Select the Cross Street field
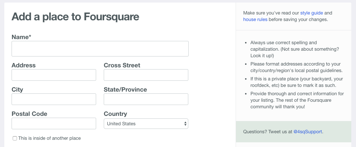 [x=146, y=75]
